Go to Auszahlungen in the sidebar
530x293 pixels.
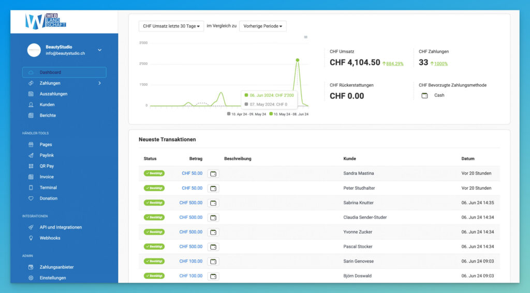pyautogui.click(x=53, y=94)
